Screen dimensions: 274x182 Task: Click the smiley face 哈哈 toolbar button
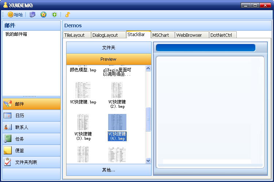(15, 15)
